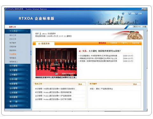This screenshot has width=153, height=119.
Task: Expand the 公共信息 sidebar section
Action: pos(18,93)
